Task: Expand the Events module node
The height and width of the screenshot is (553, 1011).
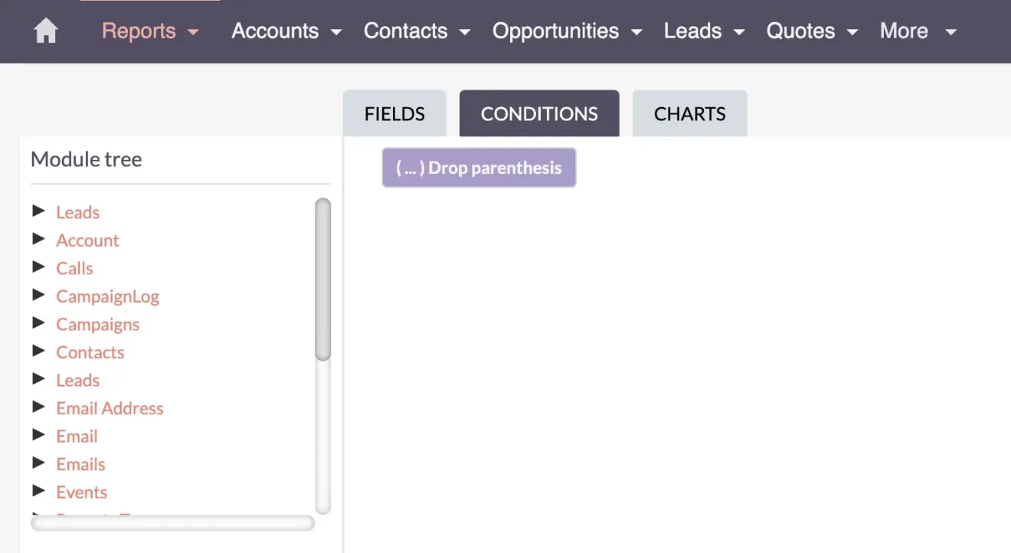Action: tap(39, 491)
